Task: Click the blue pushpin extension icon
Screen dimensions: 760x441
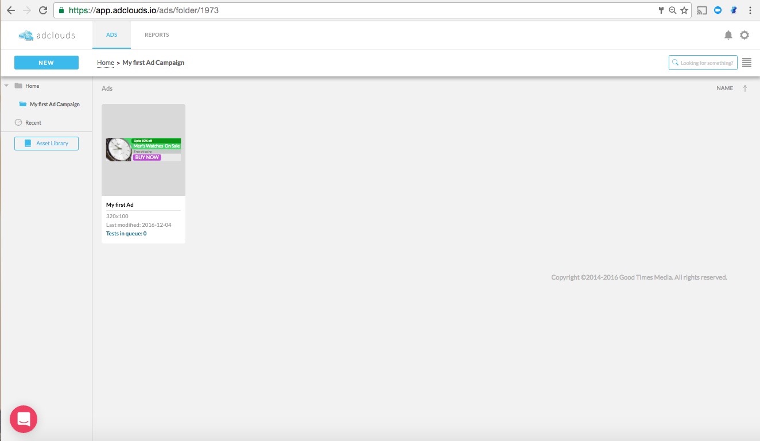Action: point(734,10)
